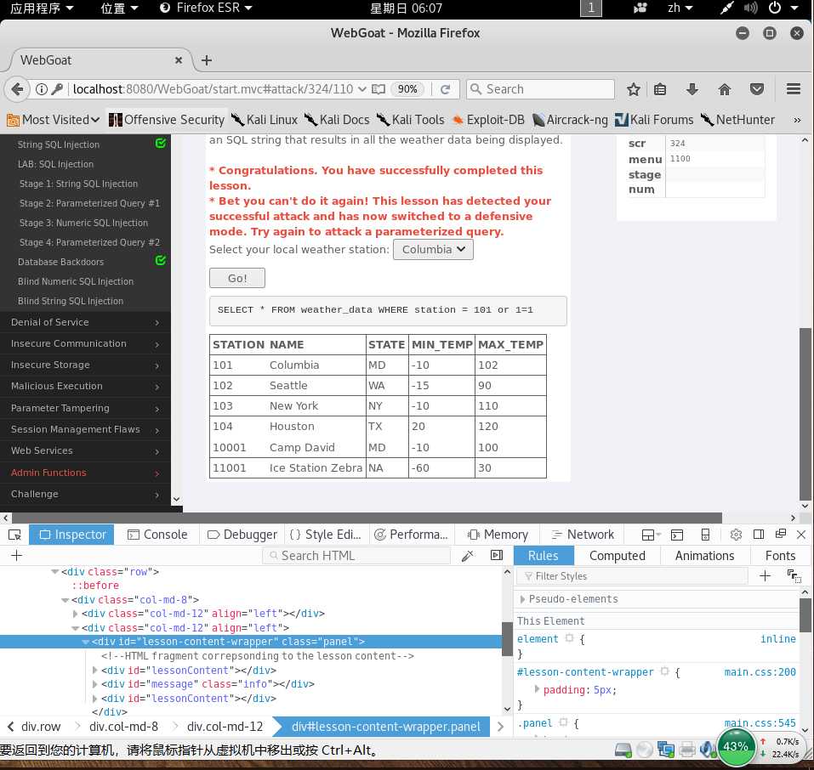
Task: Open devtools toolbox options gear
Action: 736,535
